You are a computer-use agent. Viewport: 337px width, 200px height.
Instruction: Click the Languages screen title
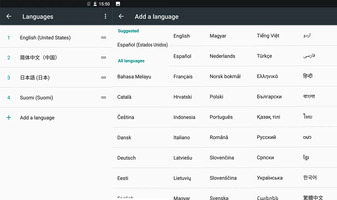click(x=38, y=17)
